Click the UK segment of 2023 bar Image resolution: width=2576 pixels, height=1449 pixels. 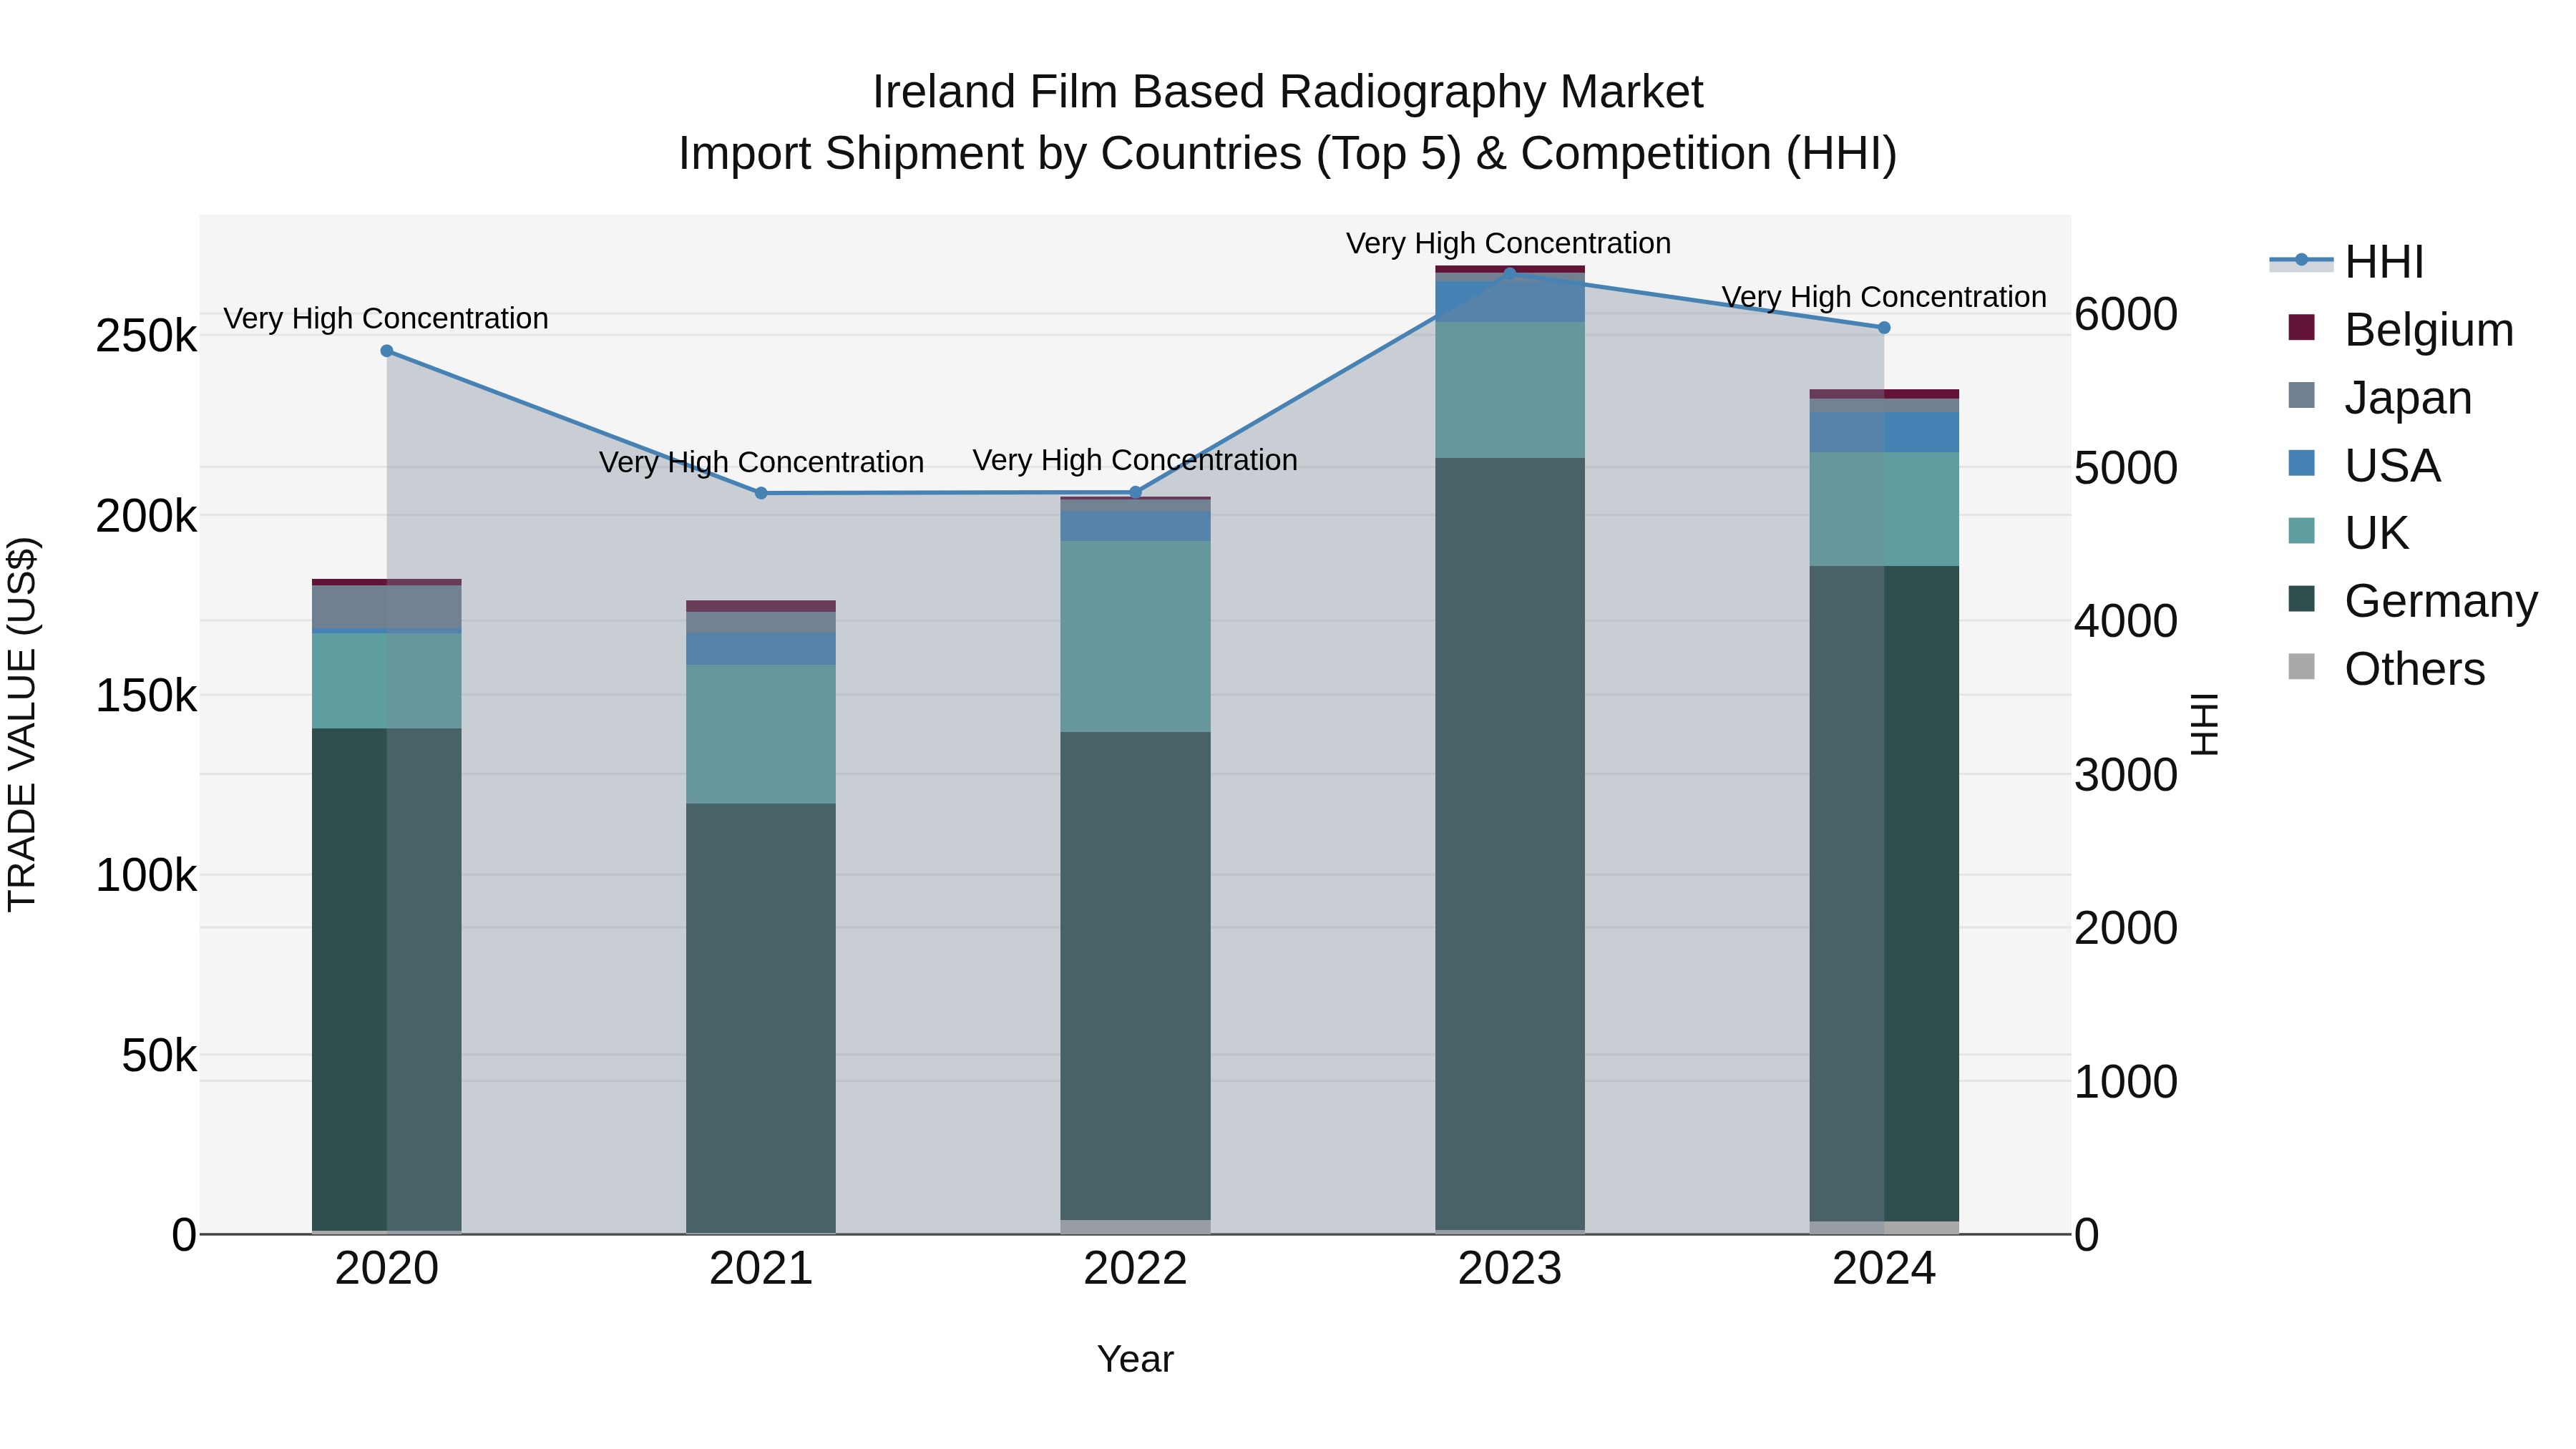coord(1510,390)
